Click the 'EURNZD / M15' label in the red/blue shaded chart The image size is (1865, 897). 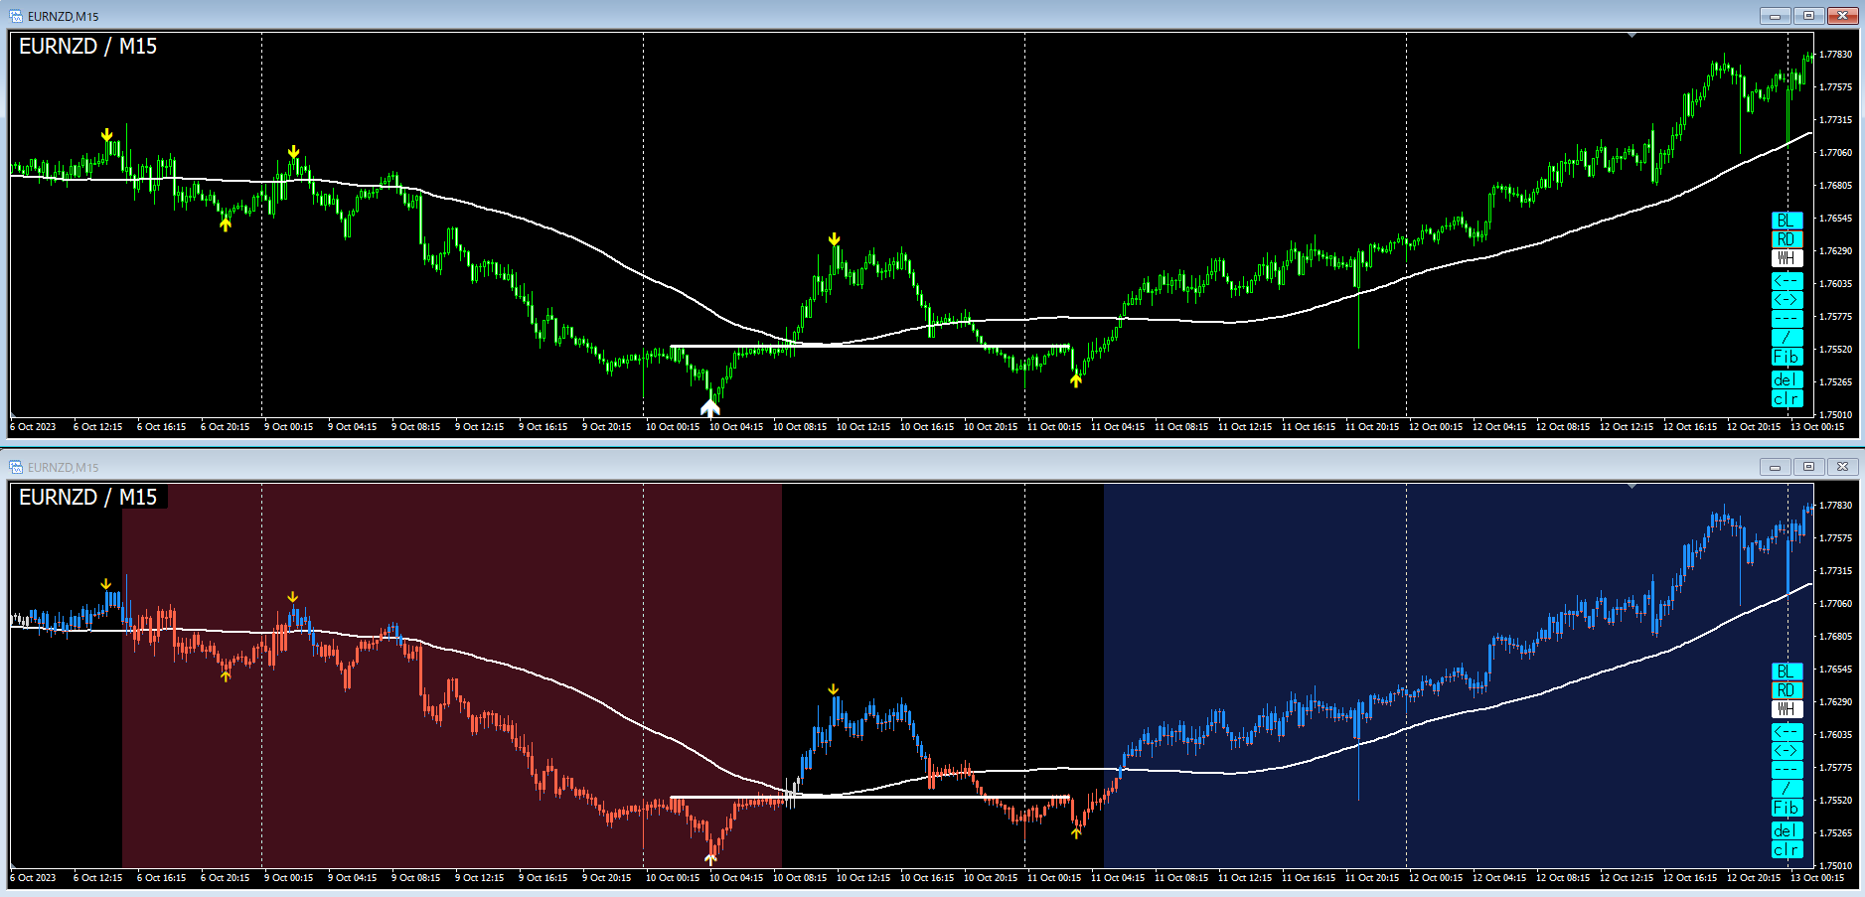[x=87, y=498]
